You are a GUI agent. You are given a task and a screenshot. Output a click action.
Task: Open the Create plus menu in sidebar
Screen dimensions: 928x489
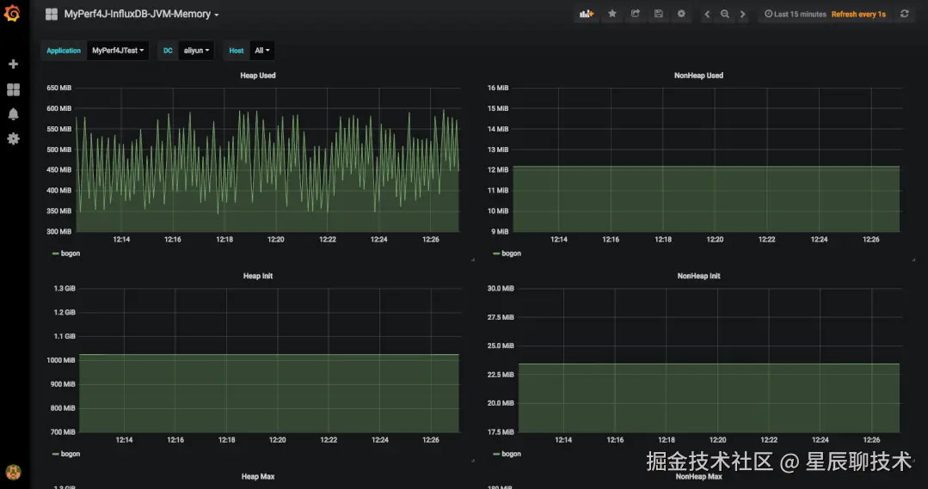point(13,64)
